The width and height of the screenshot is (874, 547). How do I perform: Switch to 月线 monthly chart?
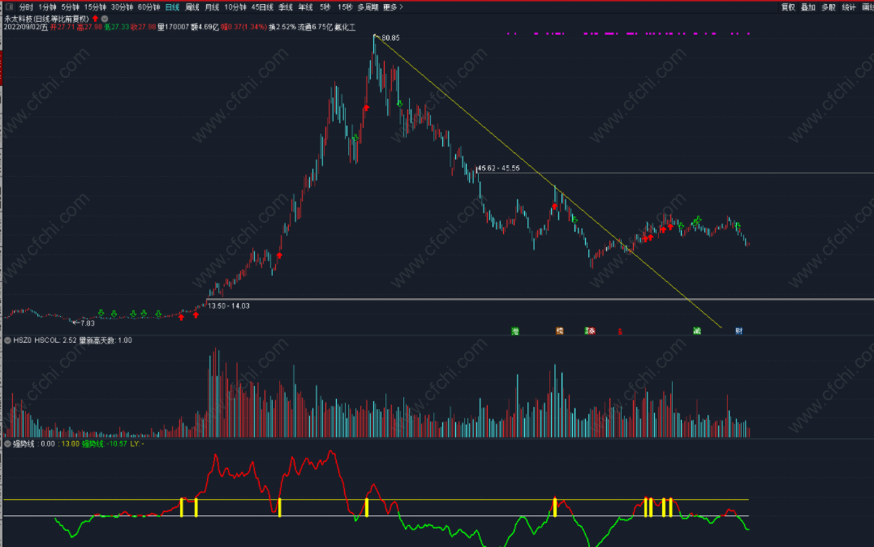[213, 7]
